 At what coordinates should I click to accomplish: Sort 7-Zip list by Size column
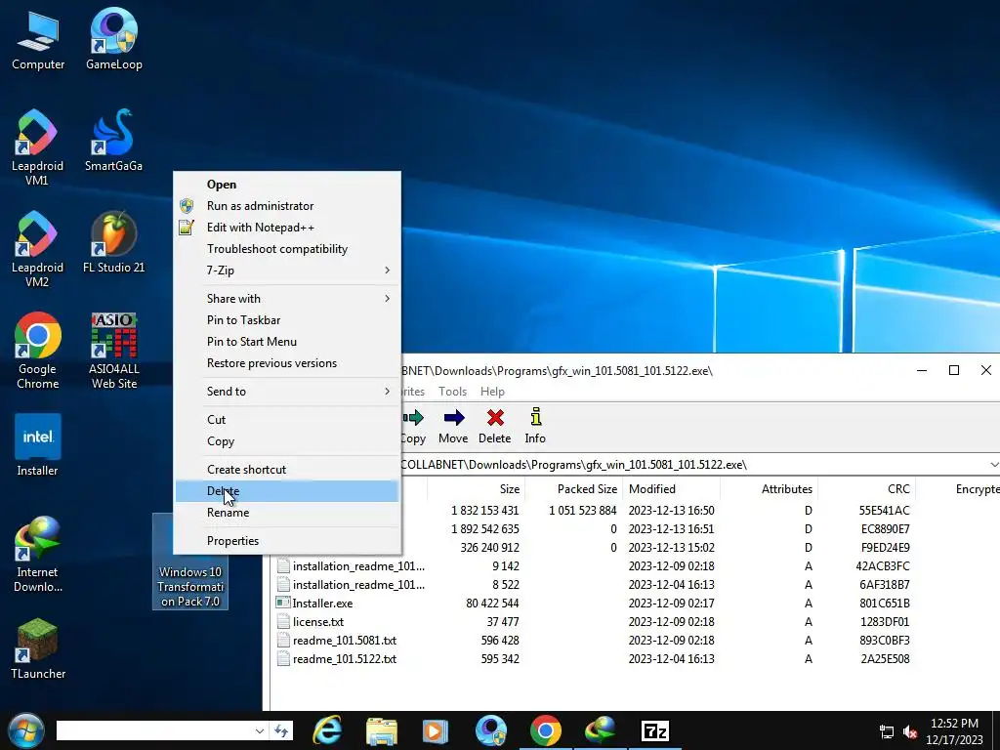[x=476, y=489]
